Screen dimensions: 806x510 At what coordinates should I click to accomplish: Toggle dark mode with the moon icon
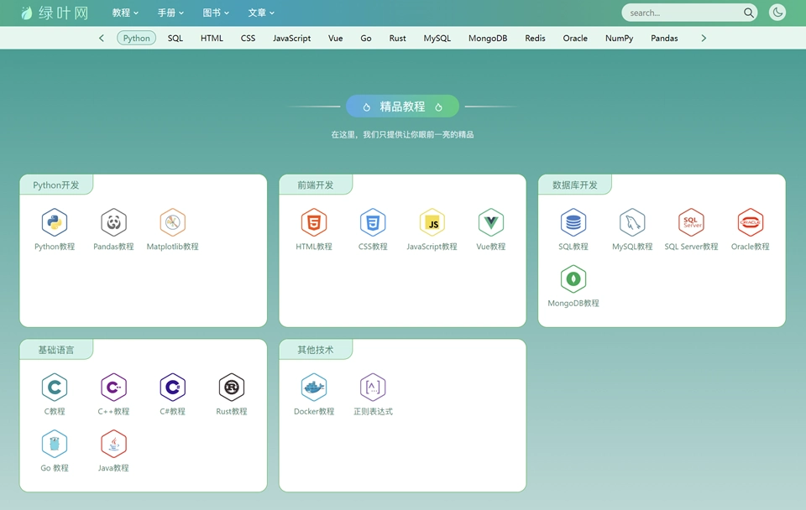(777, 13)
